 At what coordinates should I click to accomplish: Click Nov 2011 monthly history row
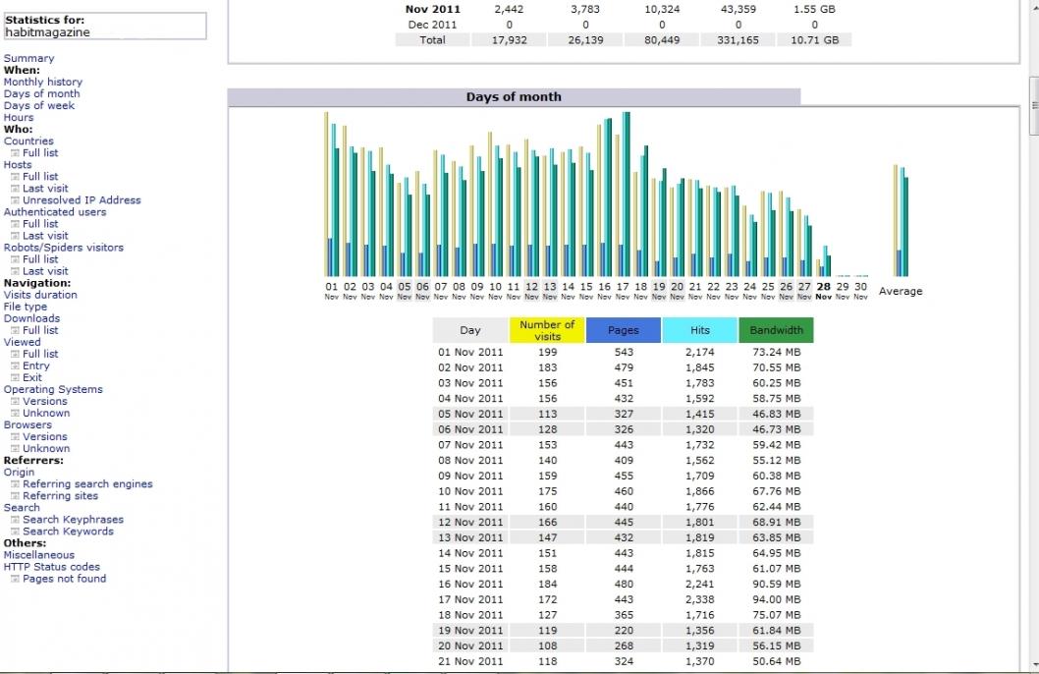pyautogui.click(x=623, y=9)
